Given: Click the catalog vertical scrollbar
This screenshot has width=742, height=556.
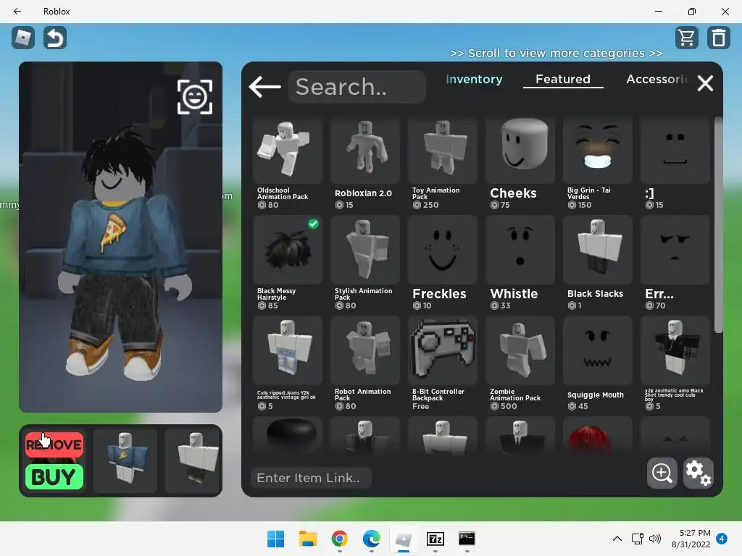Looking at the screenshot, I should pyautogui.click(x=718, y=226).
